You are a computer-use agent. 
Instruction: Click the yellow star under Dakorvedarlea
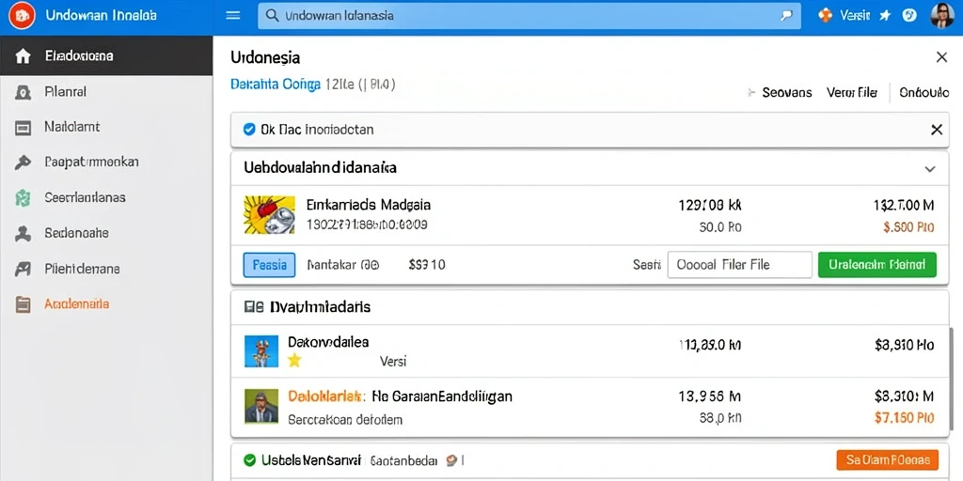pos(294,360)
